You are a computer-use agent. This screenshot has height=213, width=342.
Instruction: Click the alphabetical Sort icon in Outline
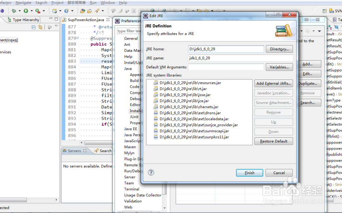tap(329, 27)
